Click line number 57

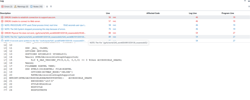pos(110,21)
